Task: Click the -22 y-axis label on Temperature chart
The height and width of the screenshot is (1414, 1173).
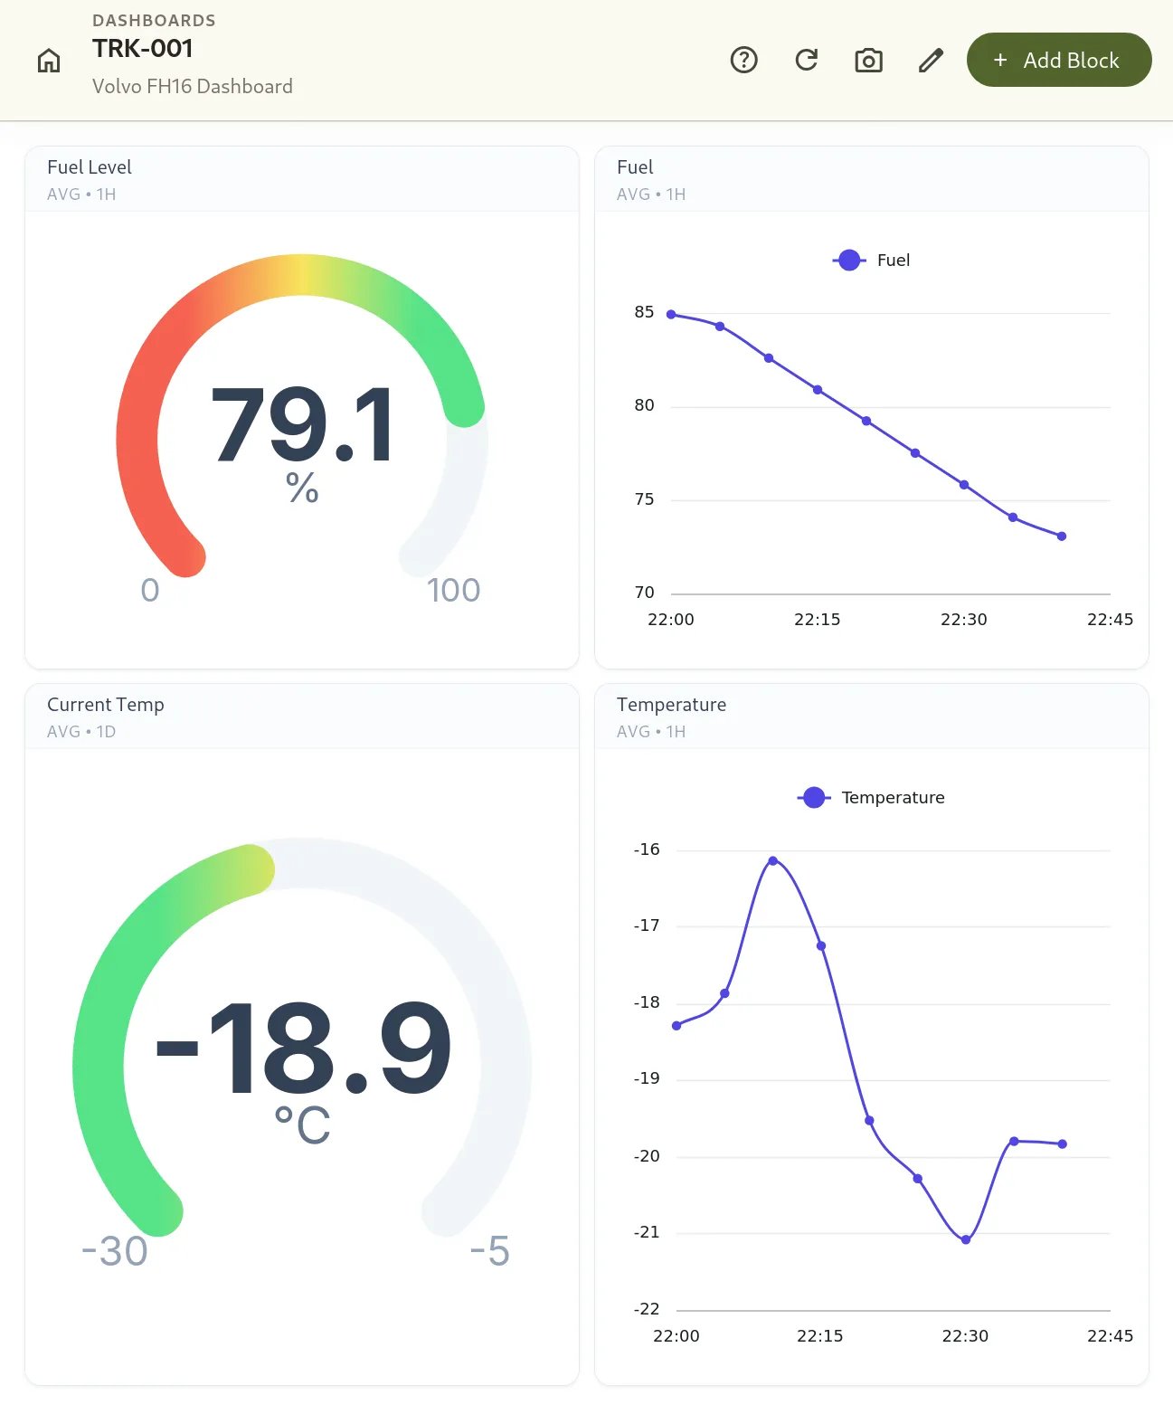Action: tap(647, 1309)
